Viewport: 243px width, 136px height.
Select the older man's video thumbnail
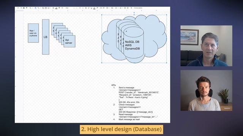[x=206, y=46]
